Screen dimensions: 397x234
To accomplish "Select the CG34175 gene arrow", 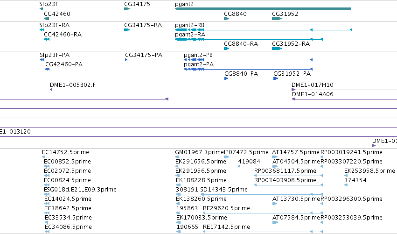I will (x=127, y=9).
